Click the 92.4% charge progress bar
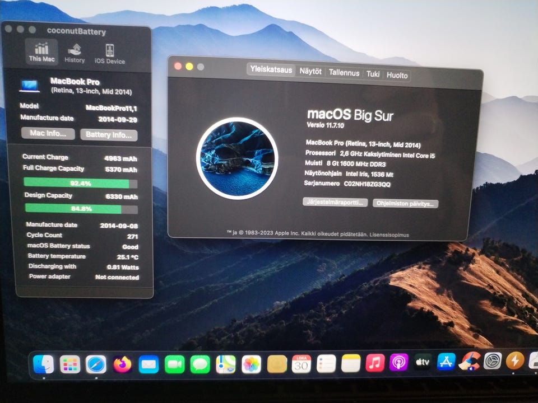Viewport: 538px width, 403px height. click(81, 183)
